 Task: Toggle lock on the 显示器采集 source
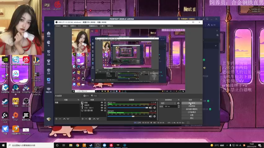pos(105,111)
